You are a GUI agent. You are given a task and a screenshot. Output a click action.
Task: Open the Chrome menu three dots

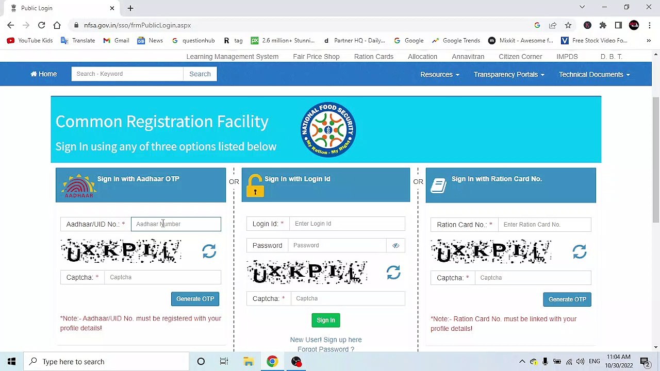649,25
